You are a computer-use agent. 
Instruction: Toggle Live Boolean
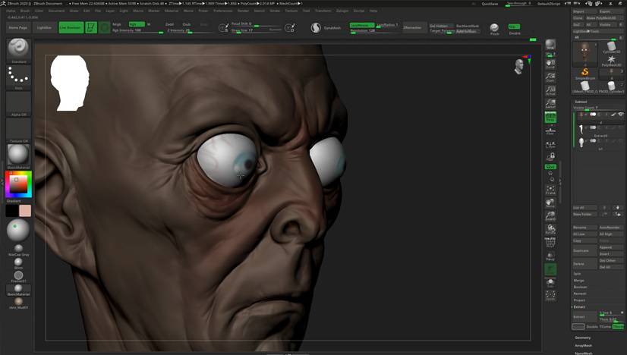pos(71,27)
